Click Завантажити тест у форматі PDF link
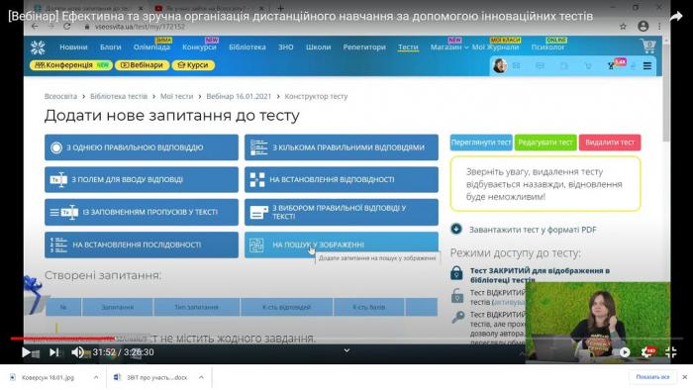The image size is (693, 390). click(533, 230)
